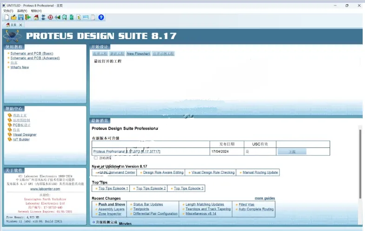The height and width of the screenshot is (231, 365).
Task: Open Schematic and PCB (Basic) tutorial
Action: pyautogui.click(x=32, y=53)
